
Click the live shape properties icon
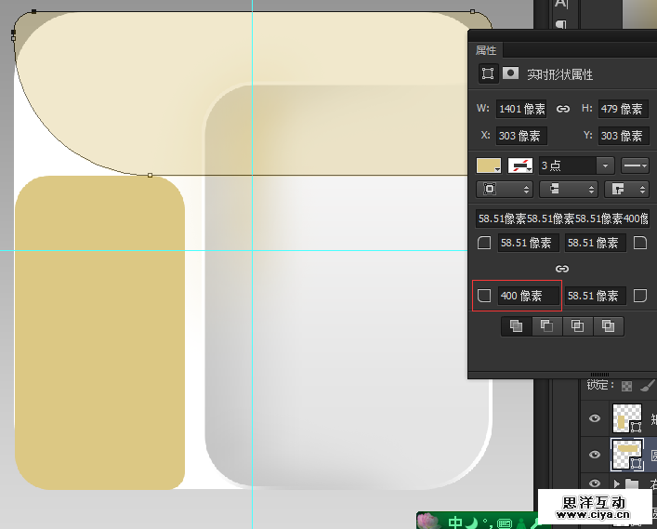click(487, 73)
